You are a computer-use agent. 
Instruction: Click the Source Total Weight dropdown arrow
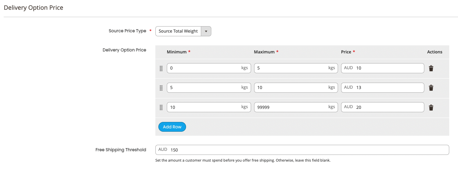206,31
